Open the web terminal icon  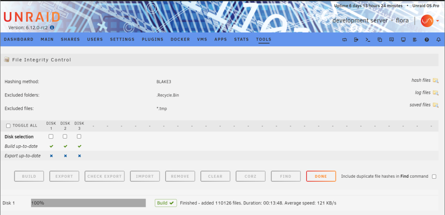pos(368,40)
